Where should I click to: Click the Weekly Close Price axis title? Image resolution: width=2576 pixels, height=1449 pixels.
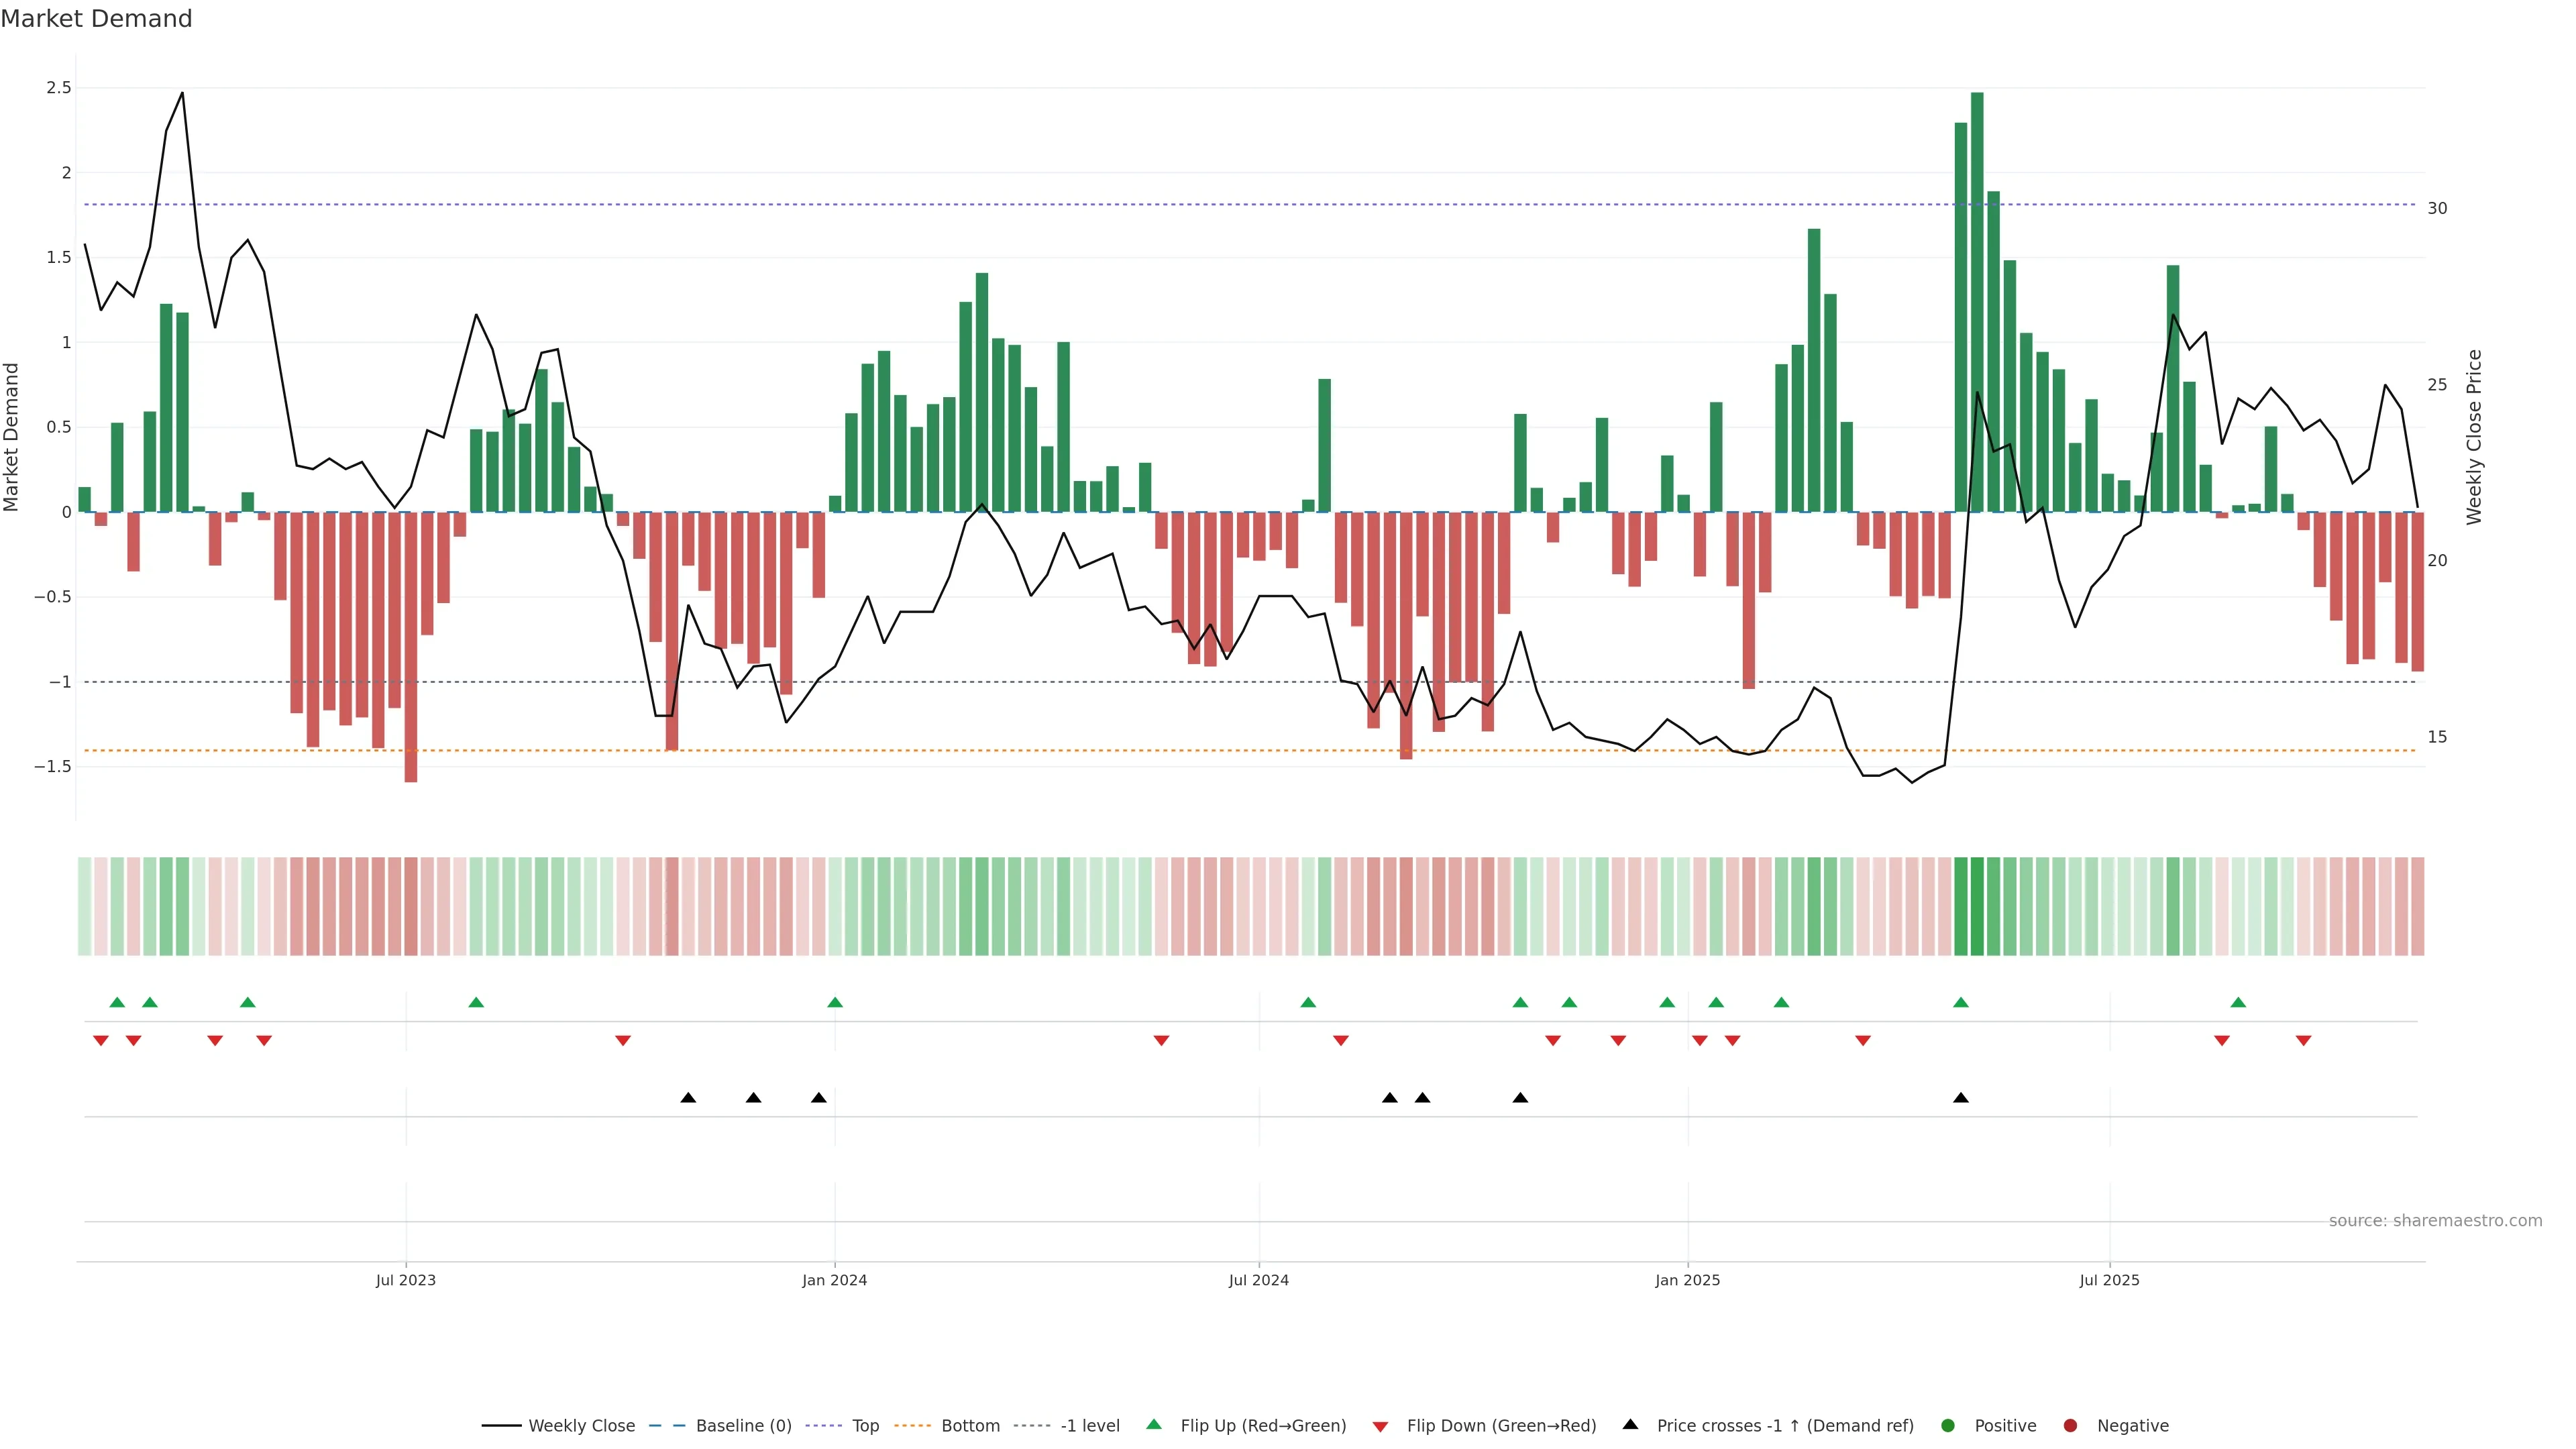tap(2474, 437)
